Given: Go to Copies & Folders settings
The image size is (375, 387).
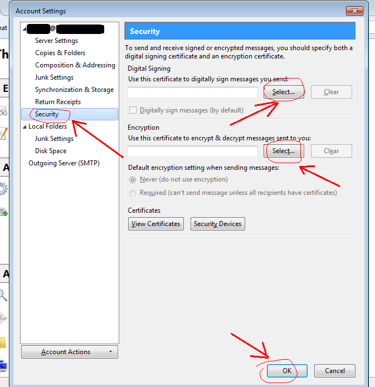Looking at the screenshot, I should point(60,53).
